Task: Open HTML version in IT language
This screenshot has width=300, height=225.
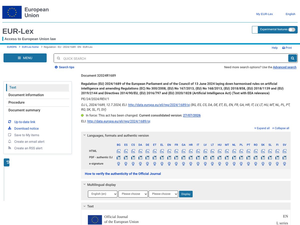Action: click(x=198, y=151)
